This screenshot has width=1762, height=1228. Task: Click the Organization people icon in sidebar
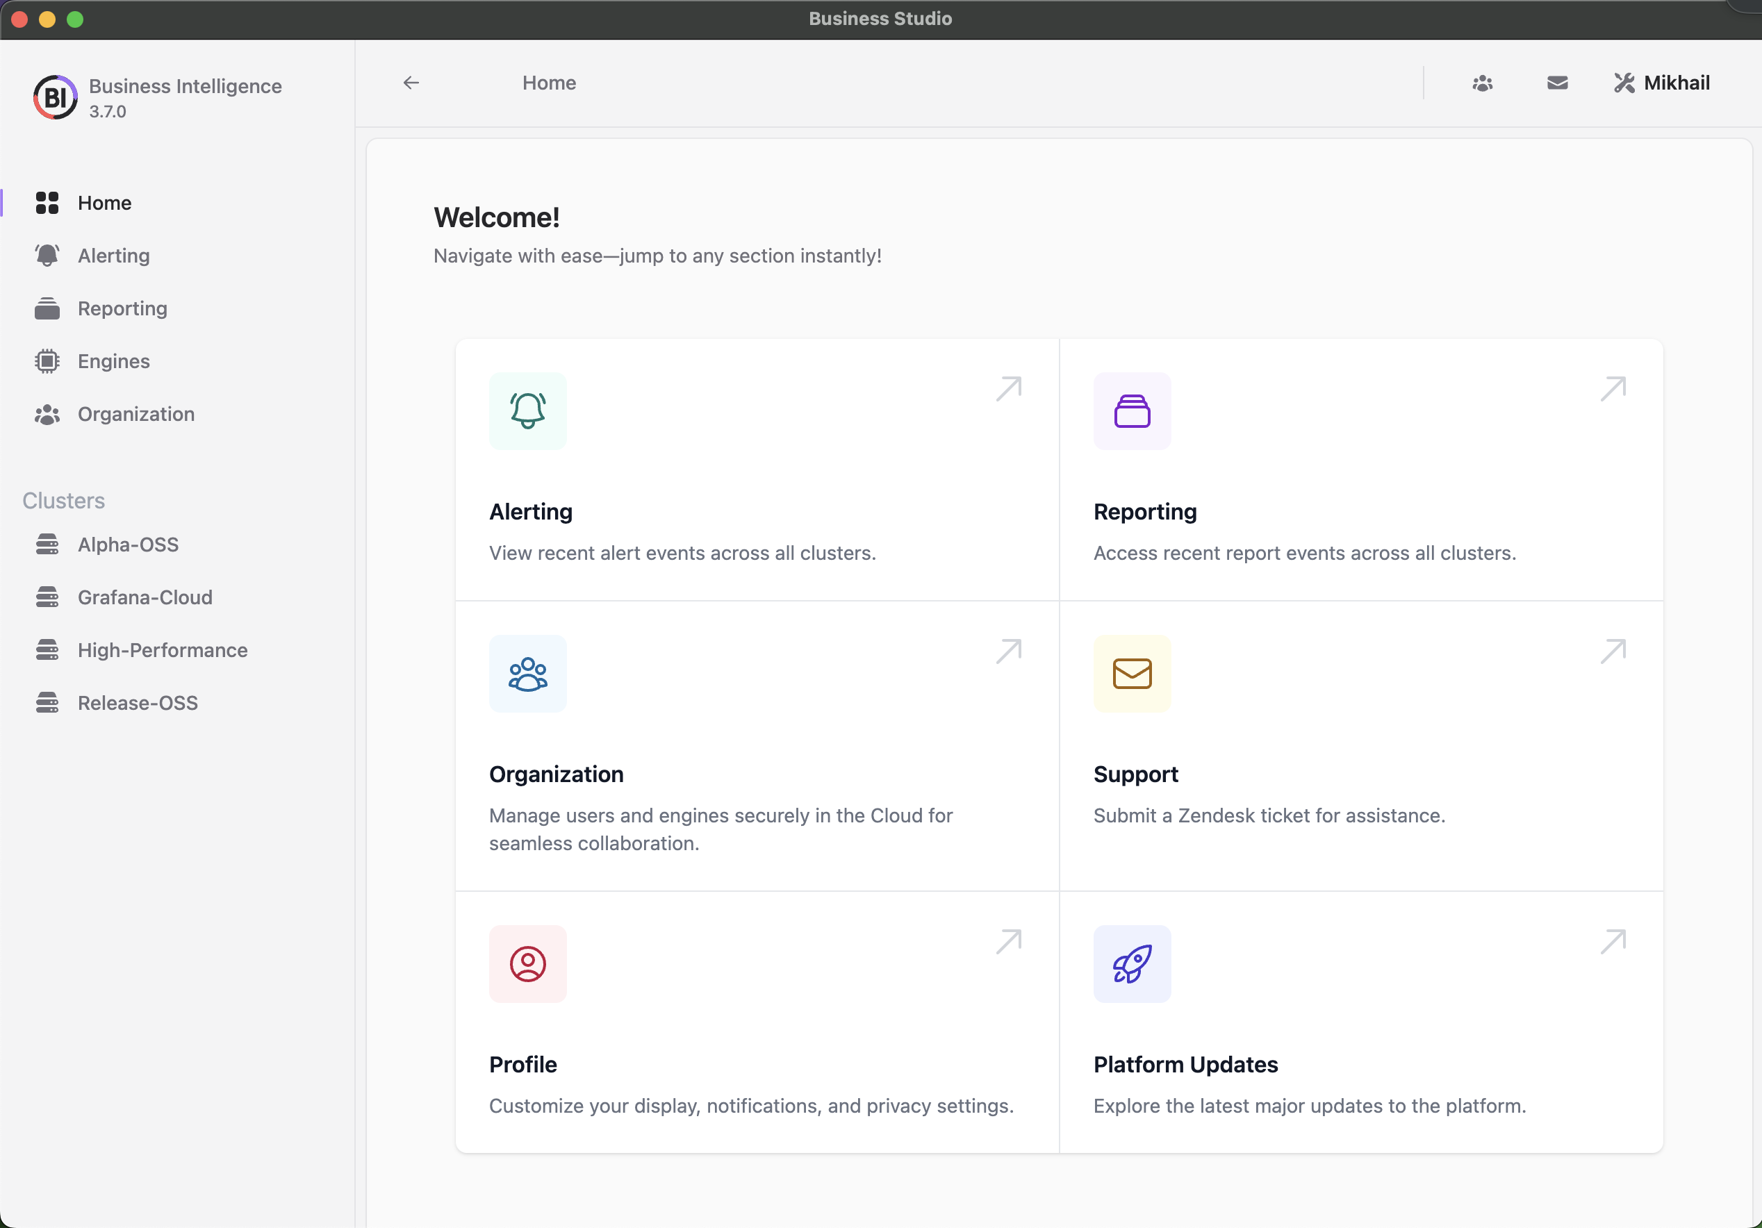(x=47, y=414)
